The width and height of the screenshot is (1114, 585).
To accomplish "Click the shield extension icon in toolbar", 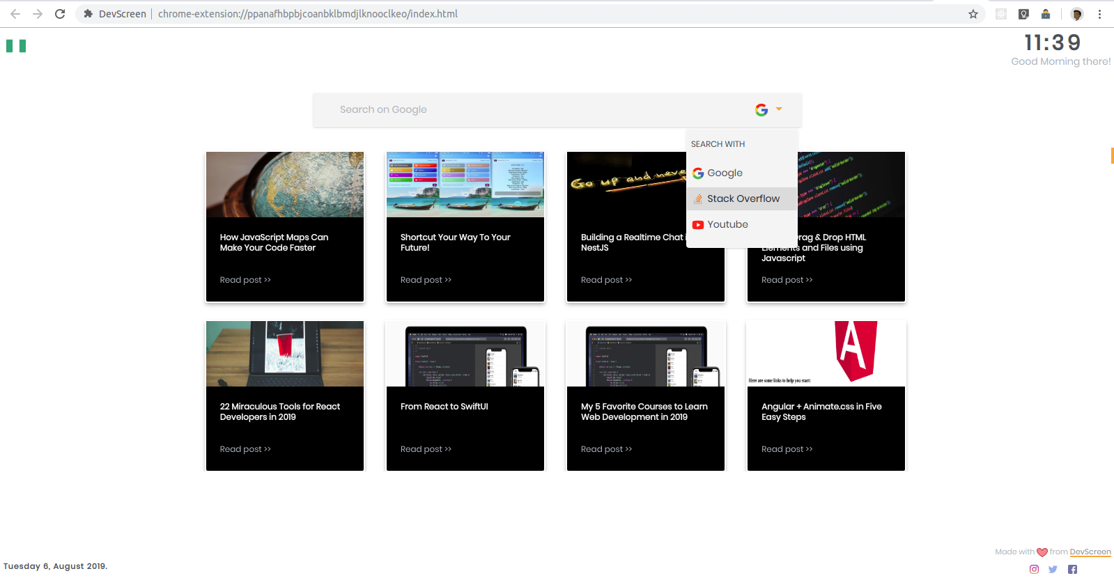I will 1023,14.
